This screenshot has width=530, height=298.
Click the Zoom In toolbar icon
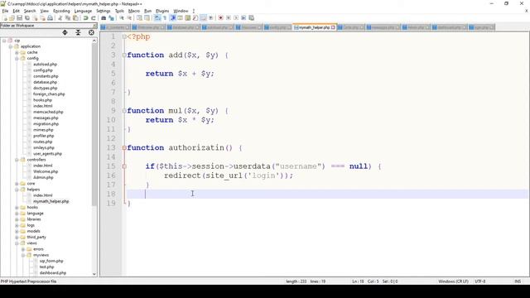(122, 18)
